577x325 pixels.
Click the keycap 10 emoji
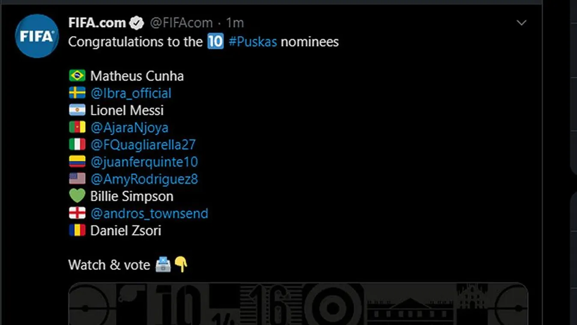coord(215,42)
